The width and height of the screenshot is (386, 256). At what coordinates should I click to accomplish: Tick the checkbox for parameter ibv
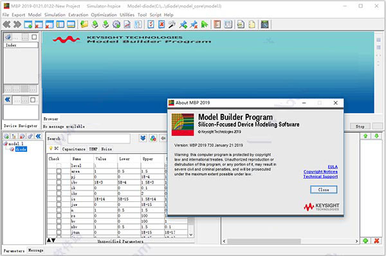59,182
